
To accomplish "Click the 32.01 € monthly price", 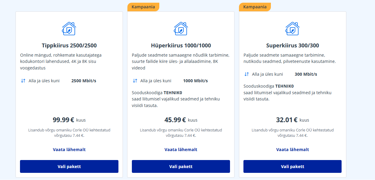I will point(287,120).
